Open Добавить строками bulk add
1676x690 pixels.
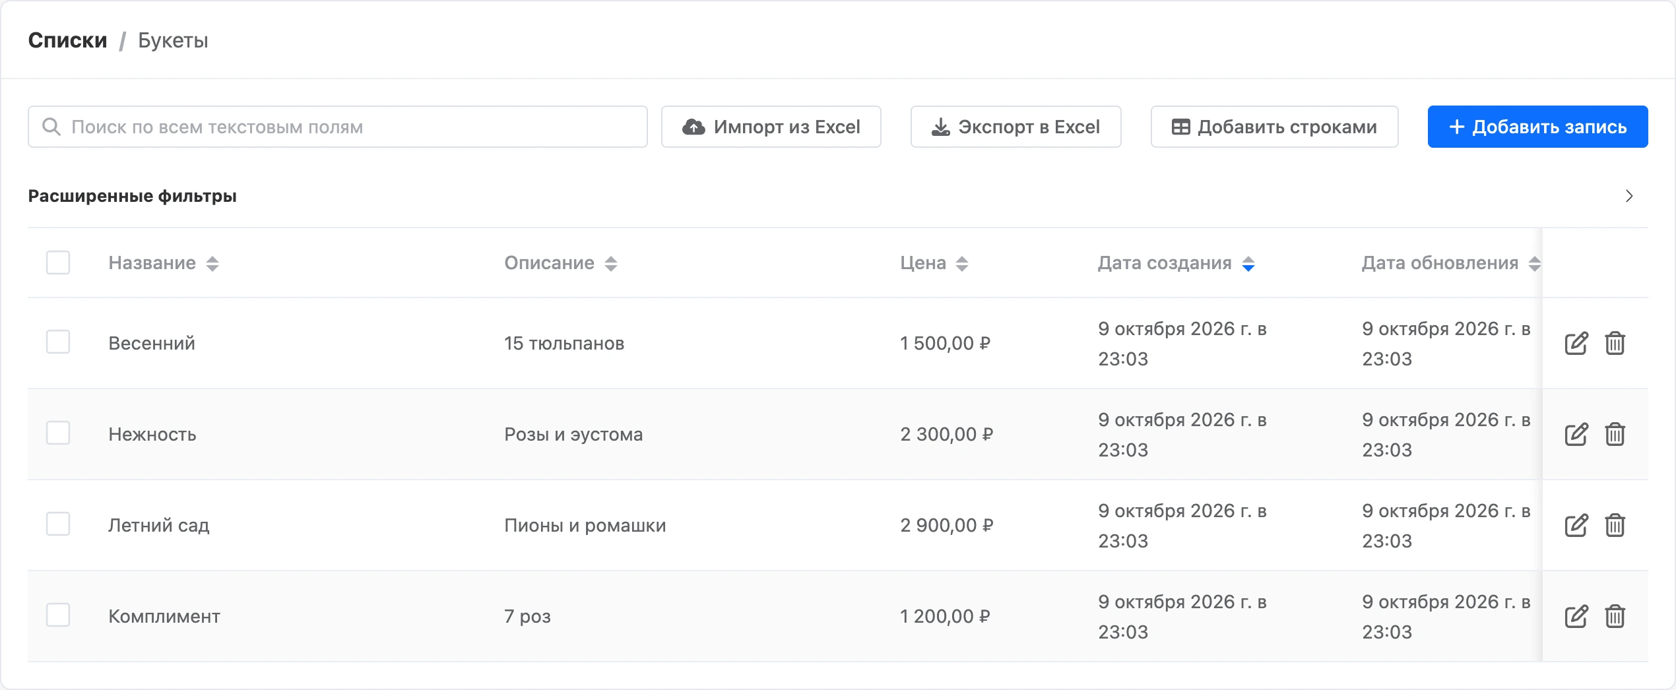click(1275, 127)
